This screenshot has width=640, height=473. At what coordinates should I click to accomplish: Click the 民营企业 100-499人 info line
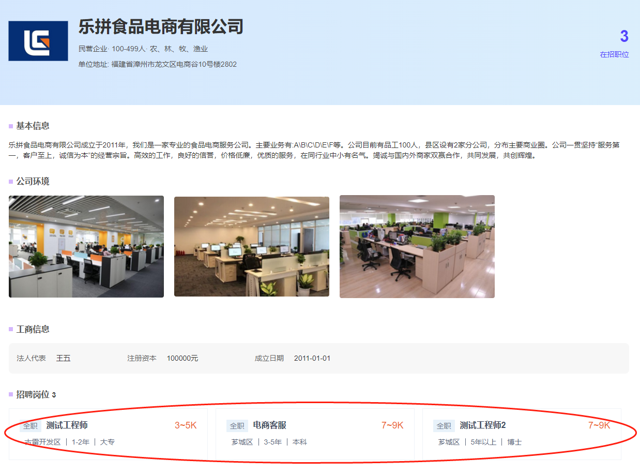[x=143, y=49]
